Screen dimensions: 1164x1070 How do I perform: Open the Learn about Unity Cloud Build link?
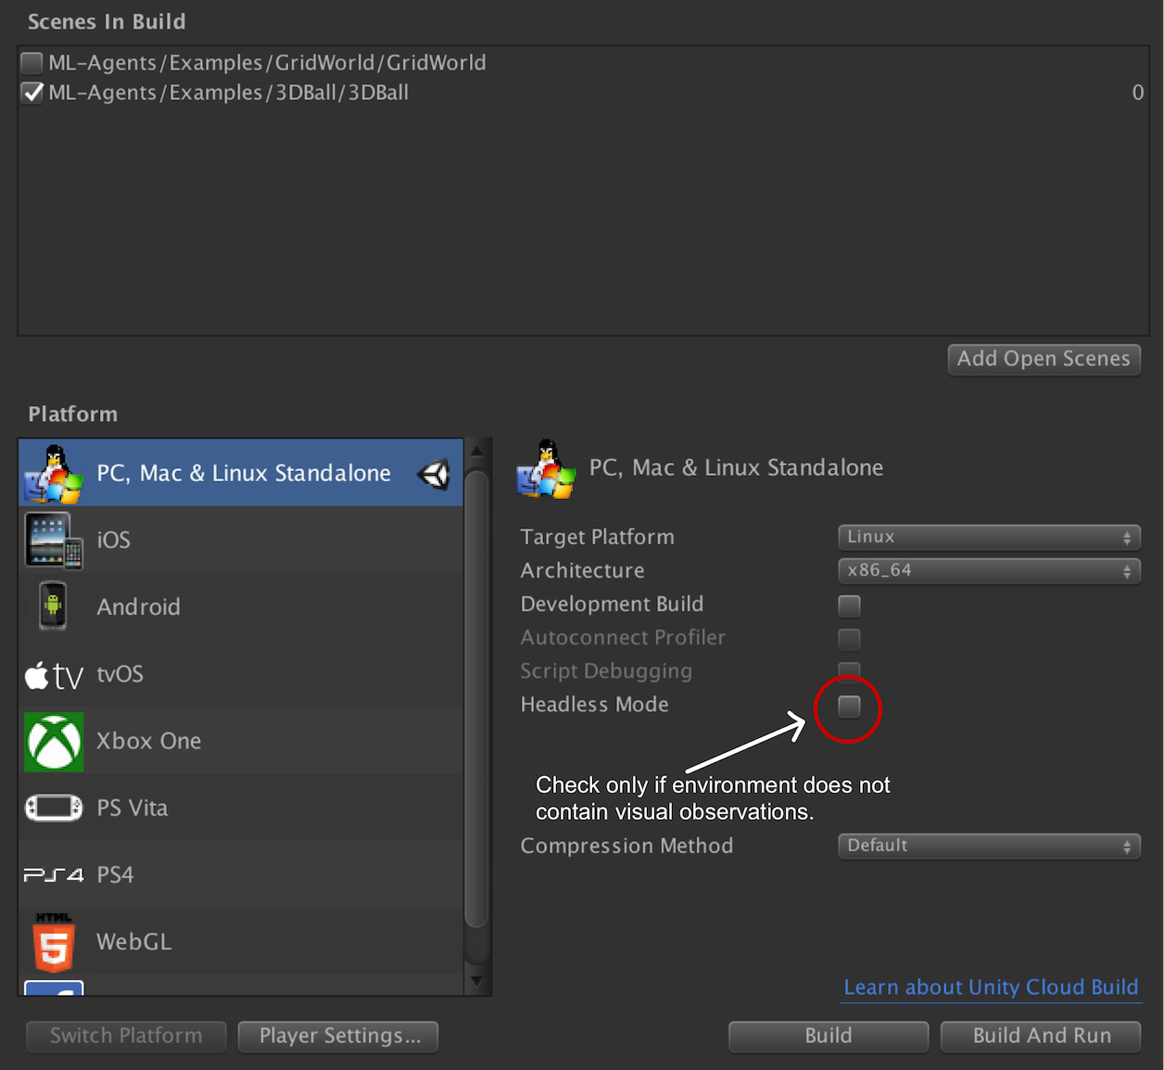point(991,987)
